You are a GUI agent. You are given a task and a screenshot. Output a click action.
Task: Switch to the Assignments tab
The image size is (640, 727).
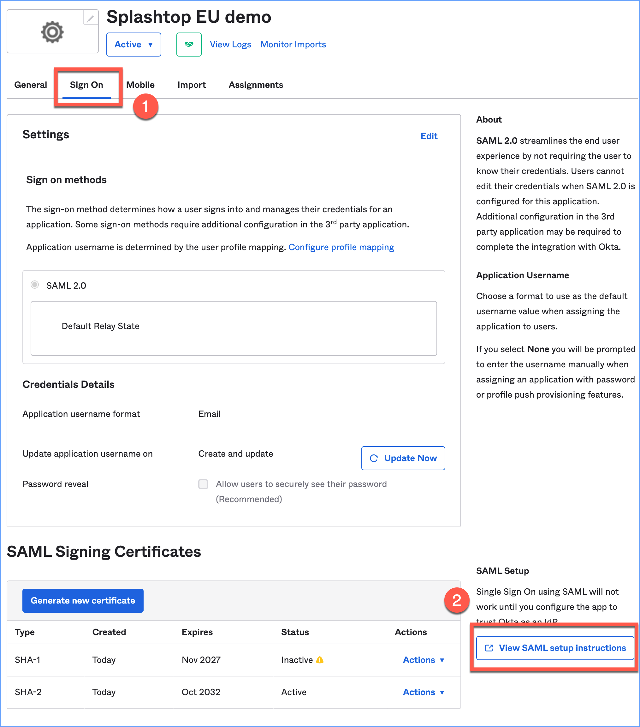tap(256, 85)
